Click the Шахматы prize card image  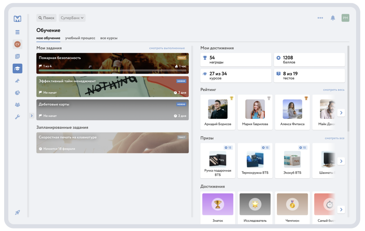click(328, 159)
